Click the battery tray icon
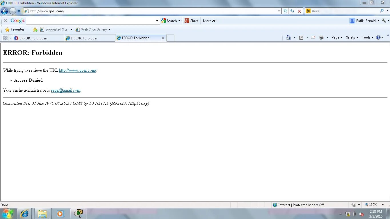Image resolution: width=390 pixels, height=219 pixels. [355, 214]
